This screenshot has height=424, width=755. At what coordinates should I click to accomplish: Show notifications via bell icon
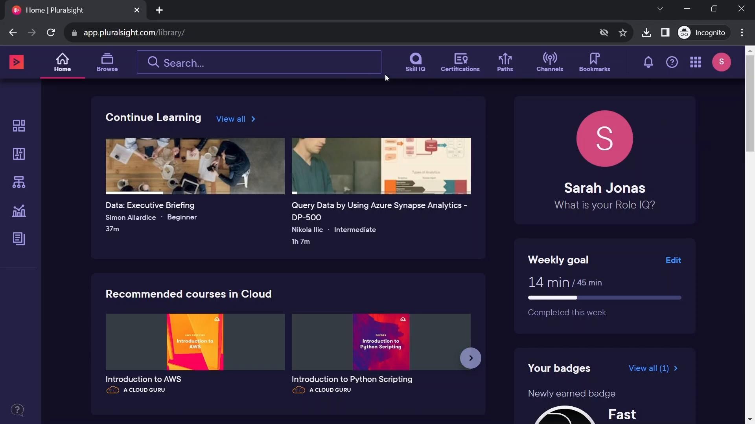point(648,62)
